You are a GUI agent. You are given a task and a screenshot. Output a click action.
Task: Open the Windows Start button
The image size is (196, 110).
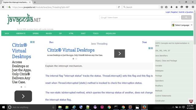(3, 107)
